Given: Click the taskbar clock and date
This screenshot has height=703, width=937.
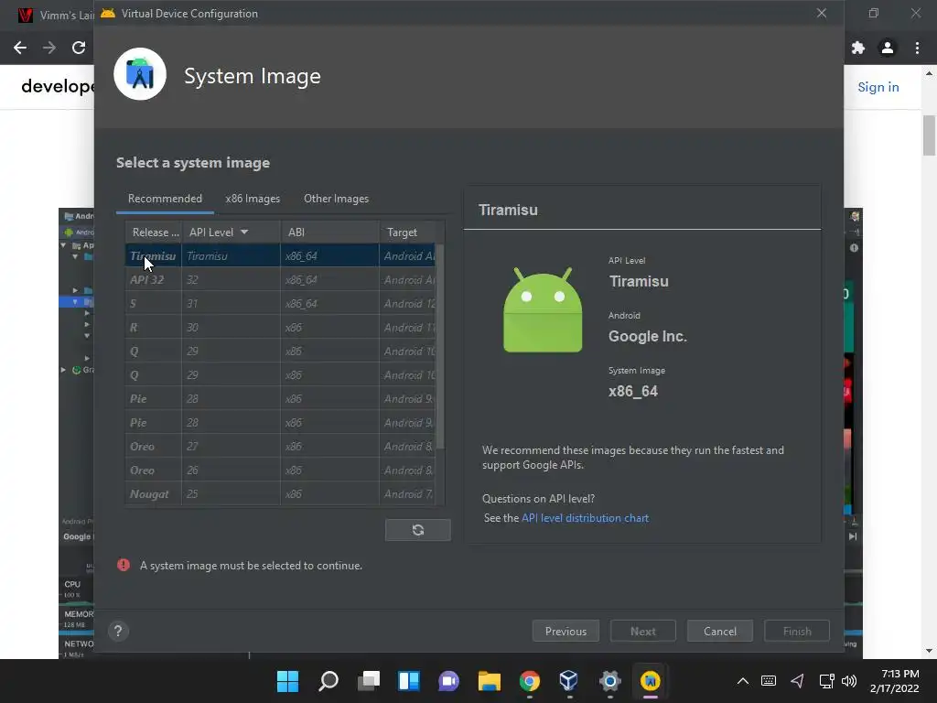Looking at the screenshot, I should (x=894, y=681).
